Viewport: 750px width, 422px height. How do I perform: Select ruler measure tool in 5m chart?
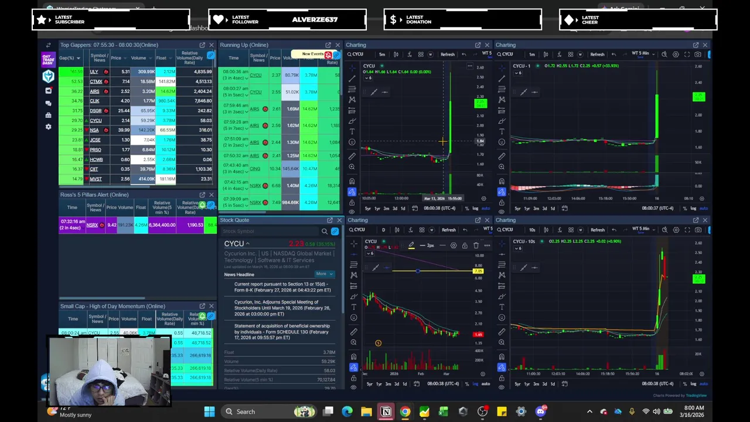pos(352,156)
